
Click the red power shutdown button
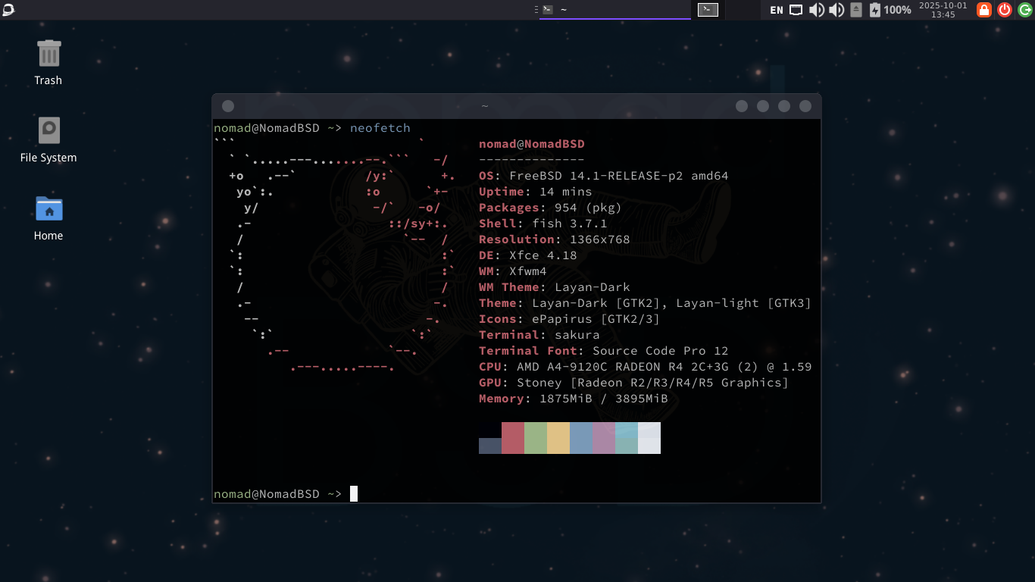pyautogui.click(x=1005, y=10)
